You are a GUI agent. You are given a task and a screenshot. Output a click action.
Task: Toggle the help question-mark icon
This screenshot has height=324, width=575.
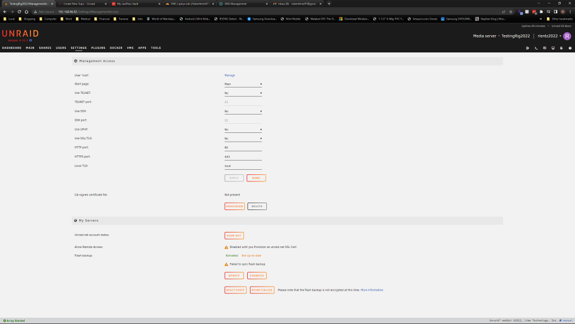tap(570, 48)
